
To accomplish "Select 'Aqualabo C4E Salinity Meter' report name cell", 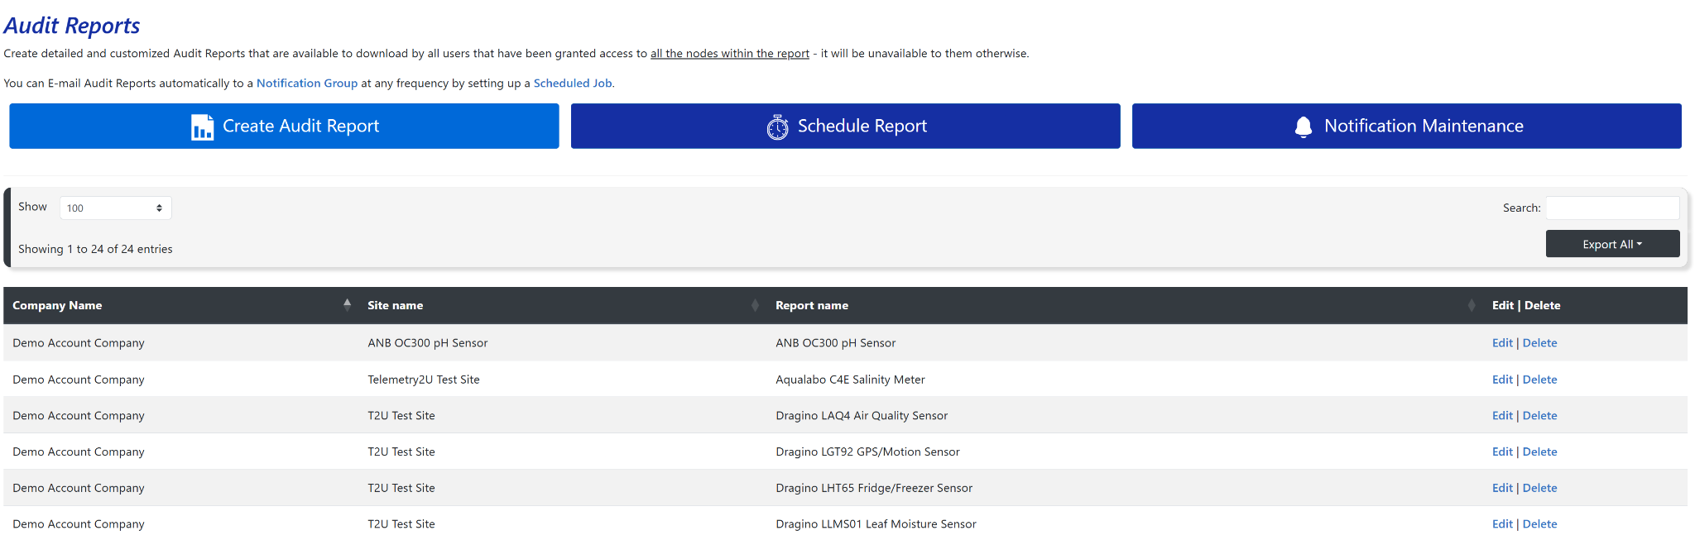I will click(850, 380).
